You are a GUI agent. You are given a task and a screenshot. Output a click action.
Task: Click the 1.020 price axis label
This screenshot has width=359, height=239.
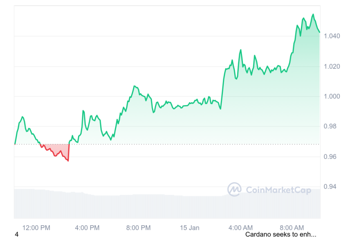(331, 66)
